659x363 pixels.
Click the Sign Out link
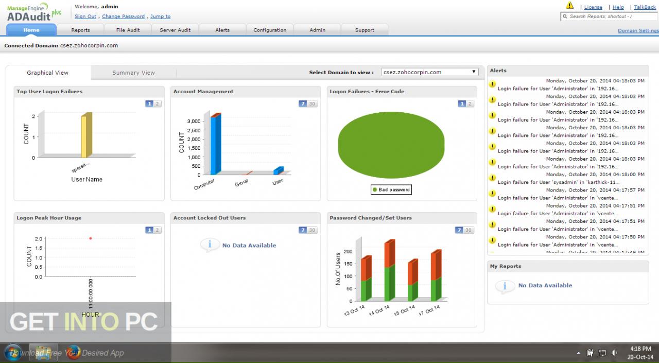pyautogui.click(x=85, y=16)
